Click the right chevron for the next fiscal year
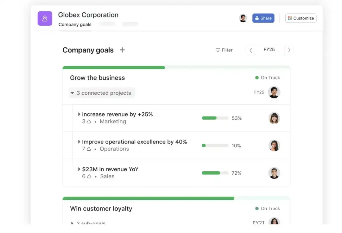342x233 pixels. pos(289,50)
